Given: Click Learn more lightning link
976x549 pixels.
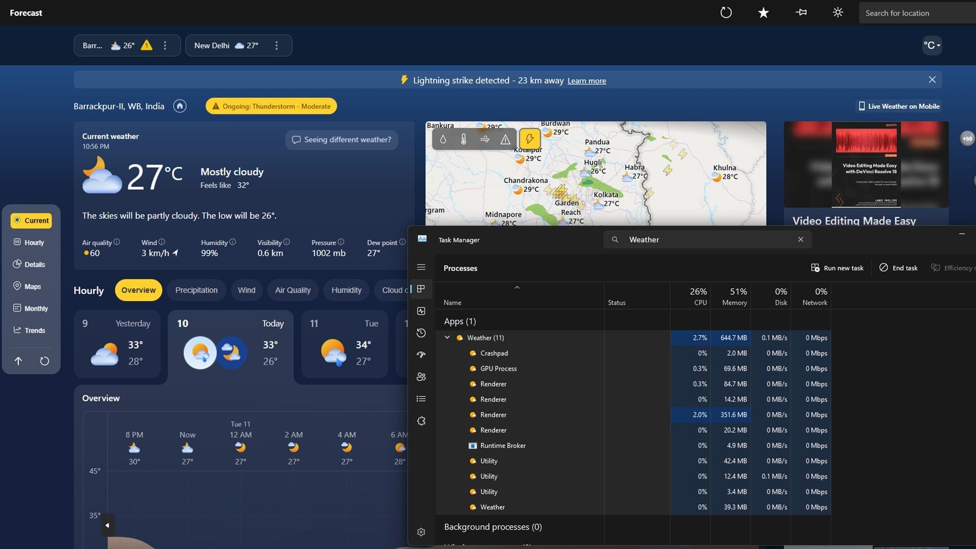Looking at the screenshot, I should tap(587, 81).
